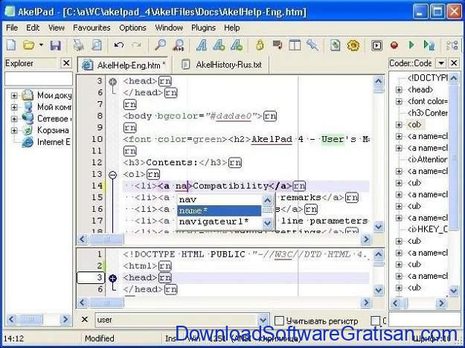Create a new document with the blank page icon

pyautogui.click(x=11, y=45)
